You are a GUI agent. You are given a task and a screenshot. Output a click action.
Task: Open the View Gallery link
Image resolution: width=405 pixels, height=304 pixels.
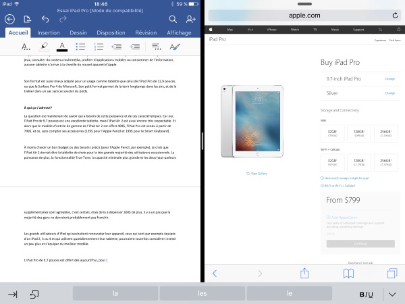pos(256,174)
